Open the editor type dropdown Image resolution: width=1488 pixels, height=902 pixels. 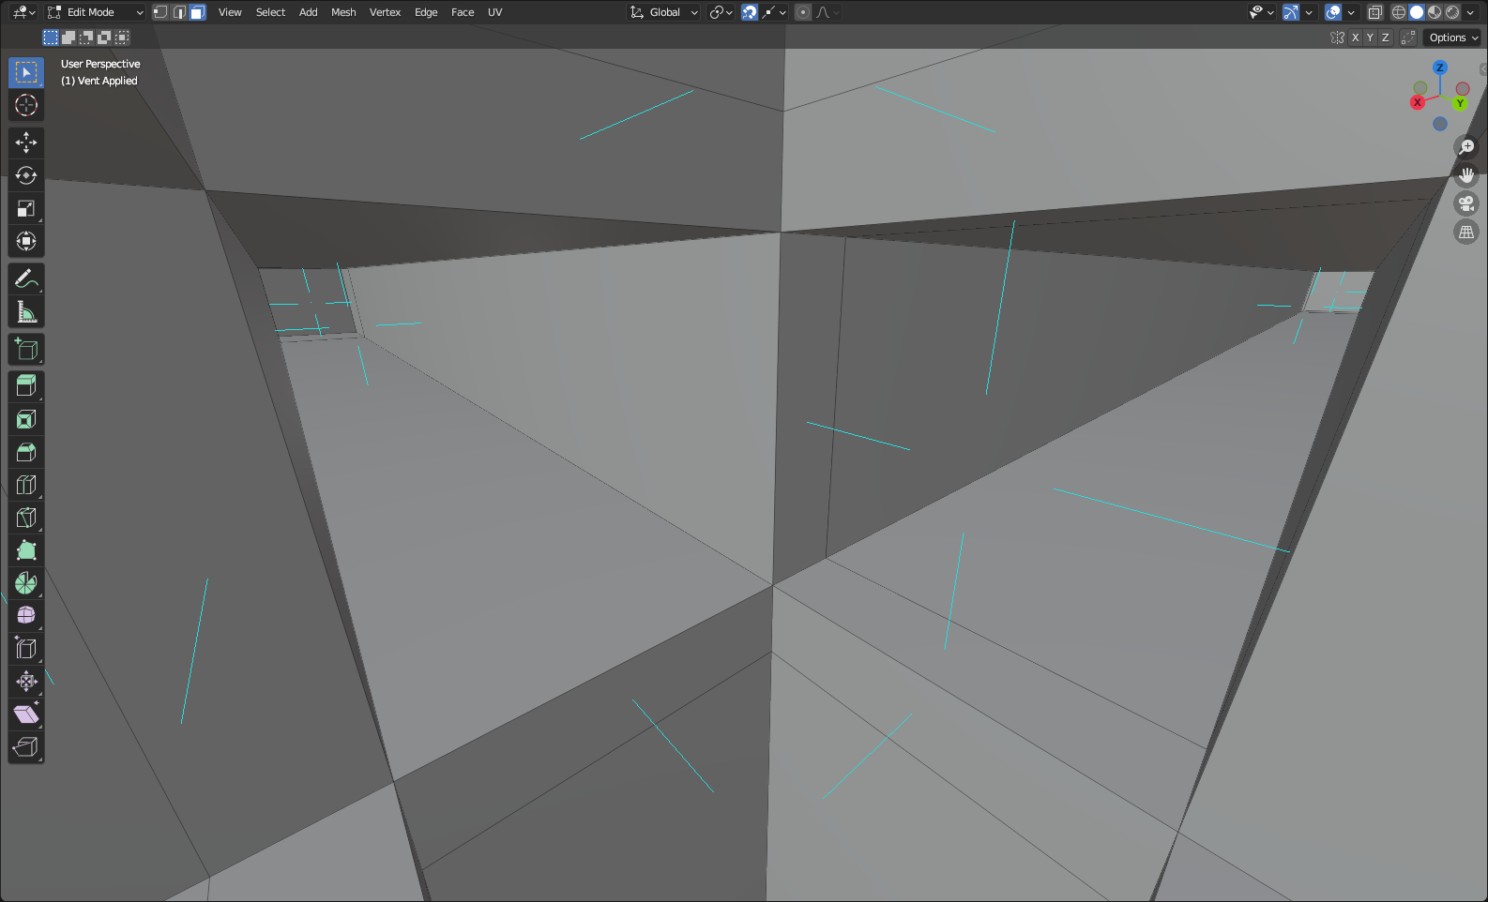pyautogui.click(x=23, y=12)
